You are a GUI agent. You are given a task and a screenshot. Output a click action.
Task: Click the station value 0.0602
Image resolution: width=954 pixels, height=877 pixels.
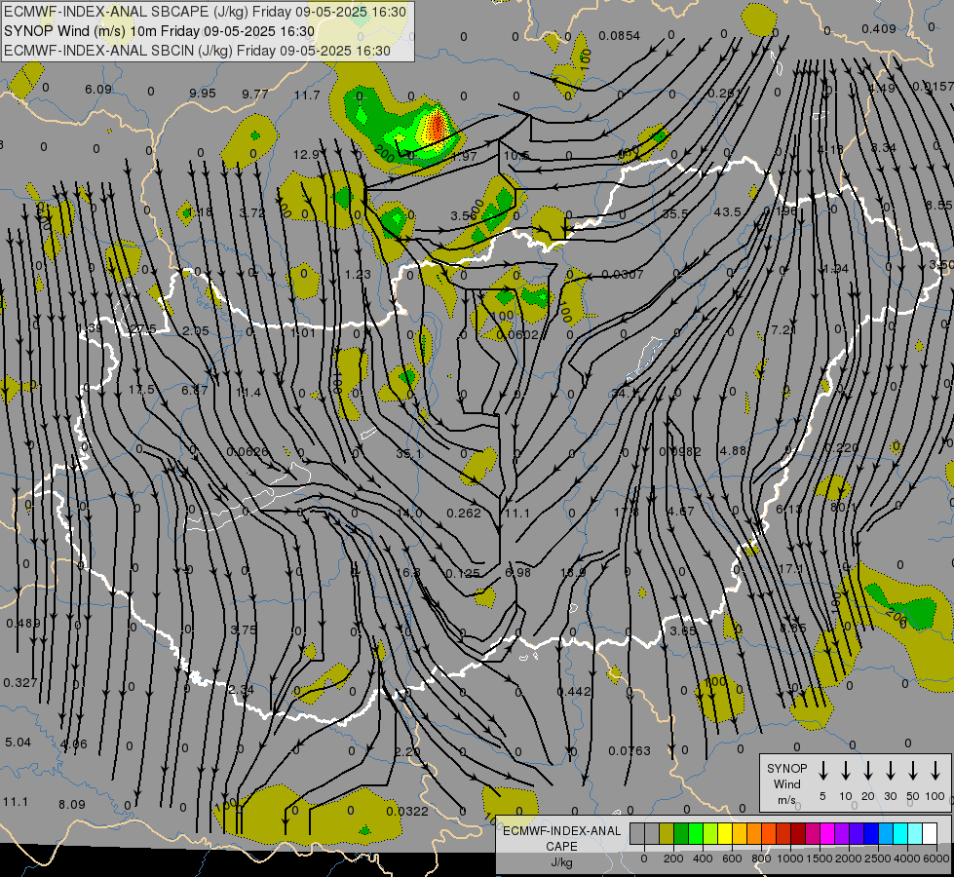pos(517,335)
